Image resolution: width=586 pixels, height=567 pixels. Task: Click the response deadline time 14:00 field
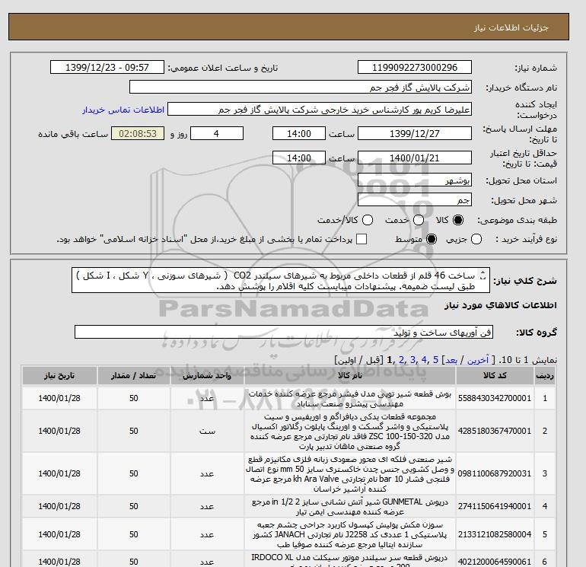299,133
